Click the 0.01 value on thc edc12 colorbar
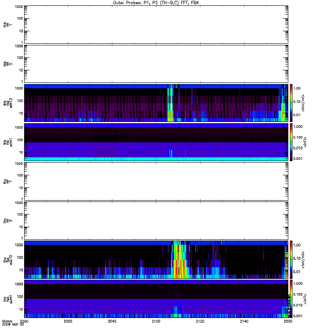This screenshot has width=312, height=333. point(297,272)
